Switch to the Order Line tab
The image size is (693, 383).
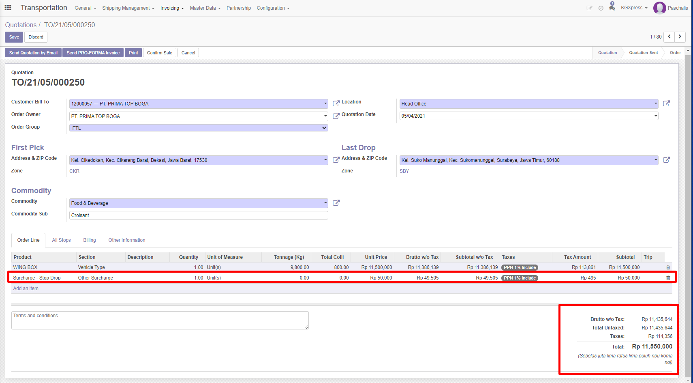[28, 240]
